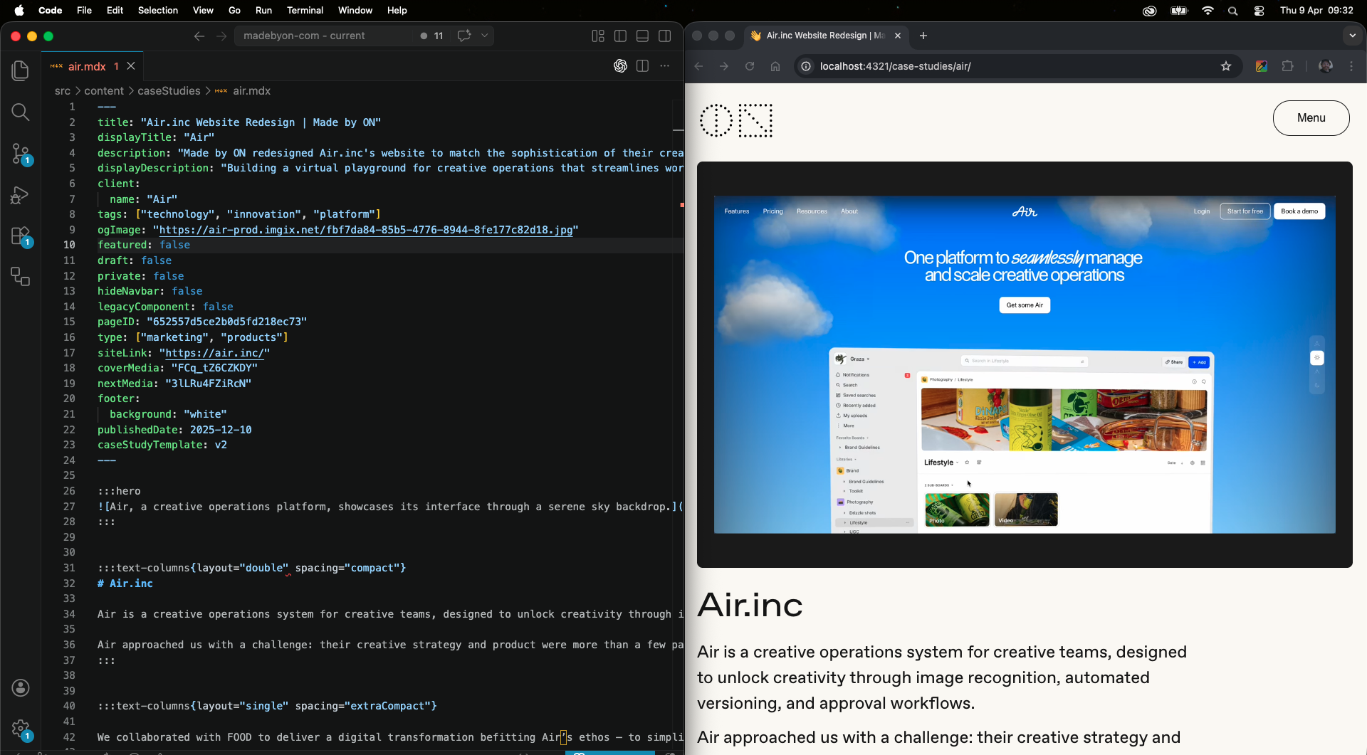The image size is (1367, 755).
Task: Open the Terminal menu
Action: (x=305, y=10)
